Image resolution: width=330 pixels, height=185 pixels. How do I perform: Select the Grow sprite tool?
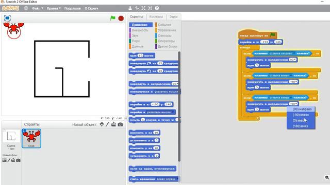pos(143,8)
